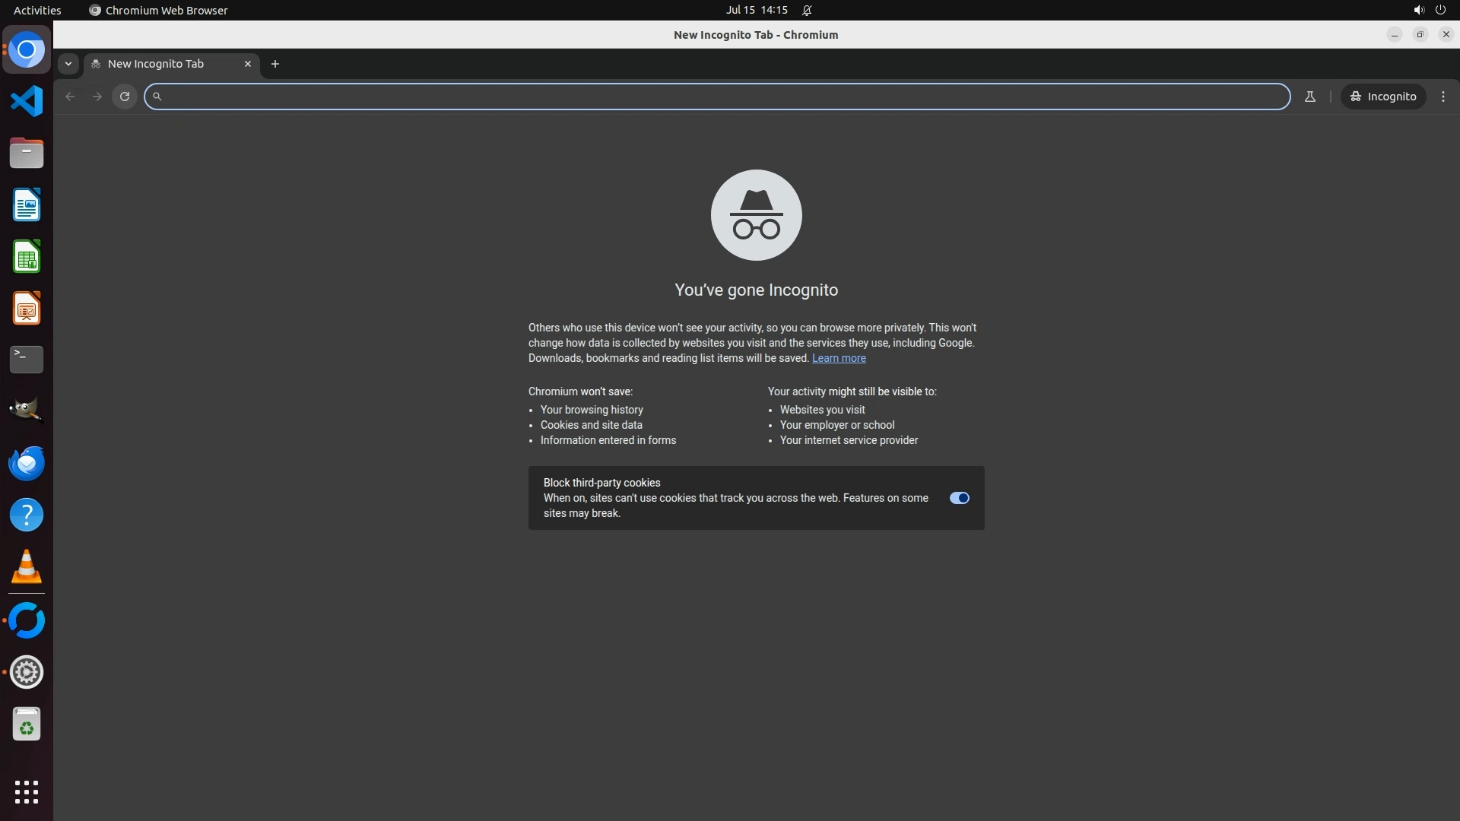
Task: Toggle Block third-party cookies switch
Action: pyautogui.click(x=959, y=498)
